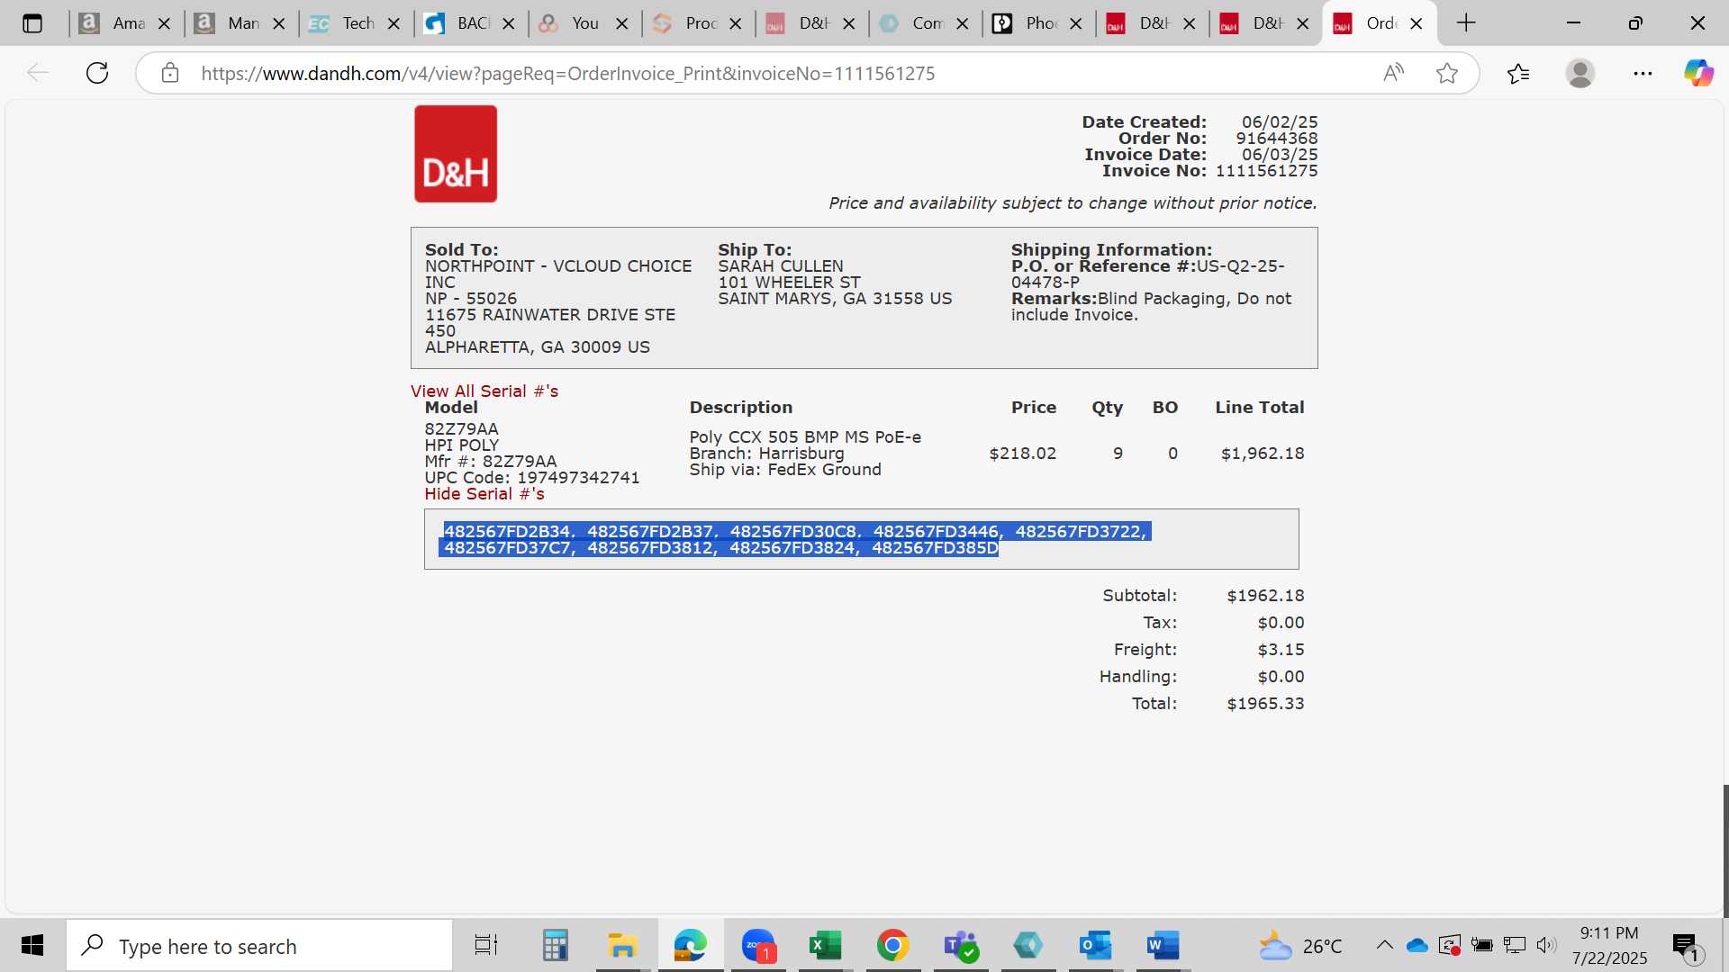
Task: Open Task View on taskbar
Action: click(486, 945)
